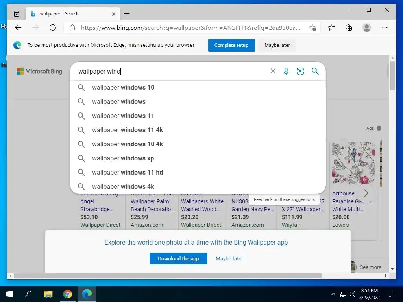Select suggestion wallpaper windows 10 4k
This screenshot has width=403, height=302.
pyautogui.click(x=198, y=144)
